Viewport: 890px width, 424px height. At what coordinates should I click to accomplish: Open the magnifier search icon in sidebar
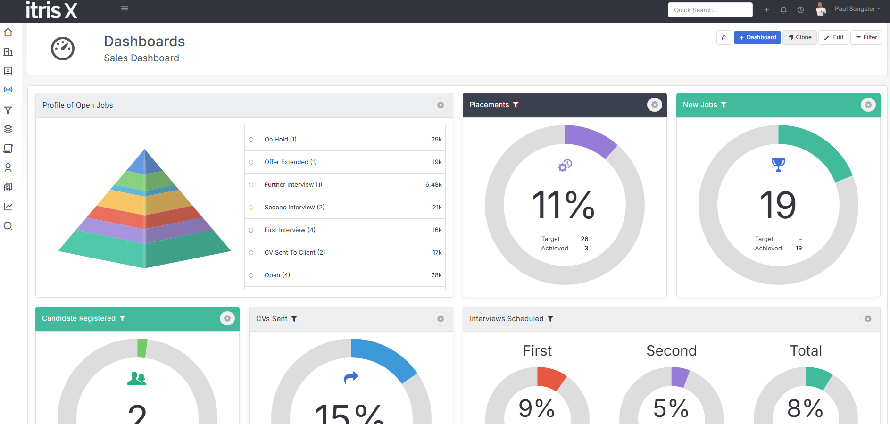[8, 226]
